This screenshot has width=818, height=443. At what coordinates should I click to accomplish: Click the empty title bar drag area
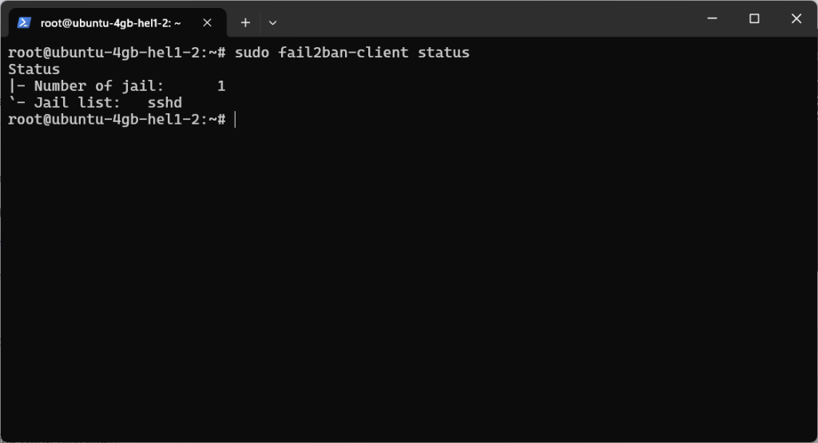[479, 19]
